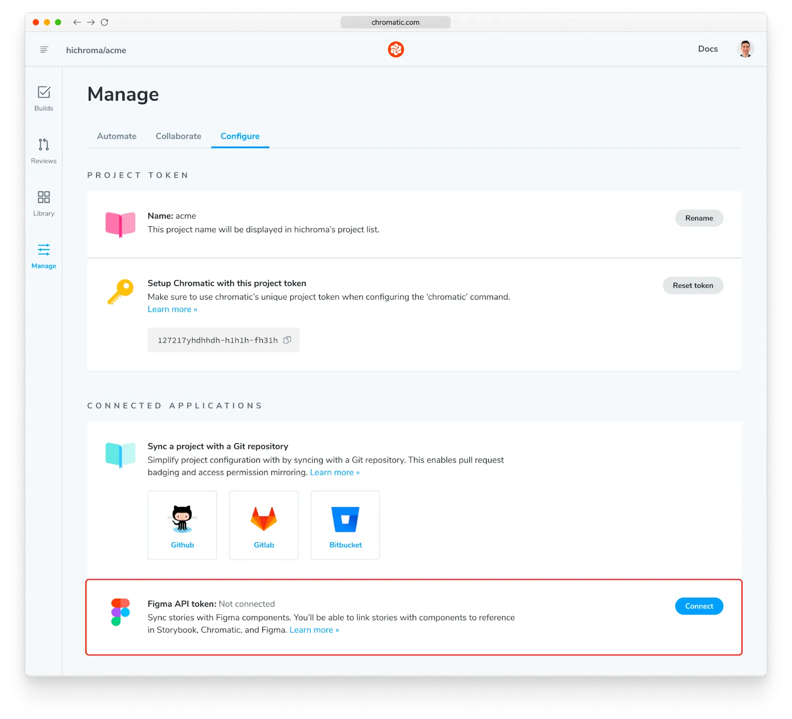The width and height of the screenshot is (792, 719).
Task: Open the Docs page
Action: [708, 49]
